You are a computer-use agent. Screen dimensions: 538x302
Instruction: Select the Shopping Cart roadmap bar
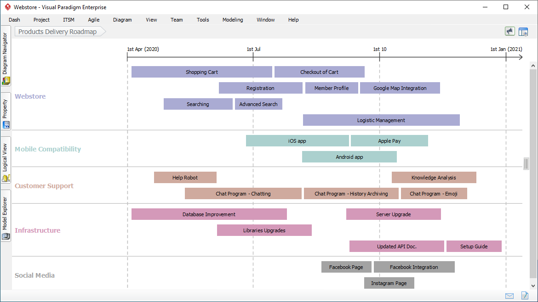[x=202, y=72]
